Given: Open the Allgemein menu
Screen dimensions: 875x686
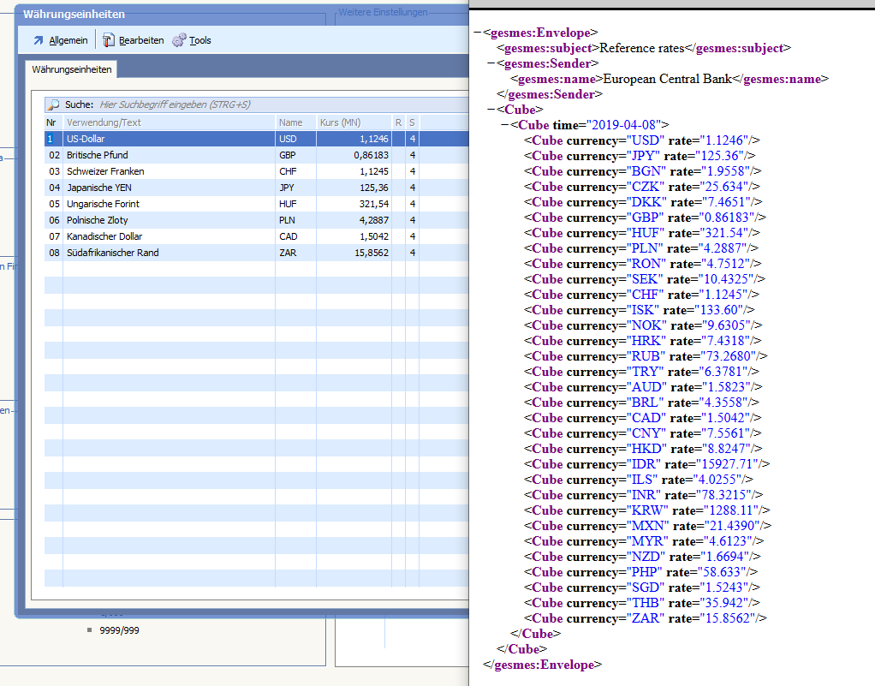Looking at the screenshot, I should point(68,40).
